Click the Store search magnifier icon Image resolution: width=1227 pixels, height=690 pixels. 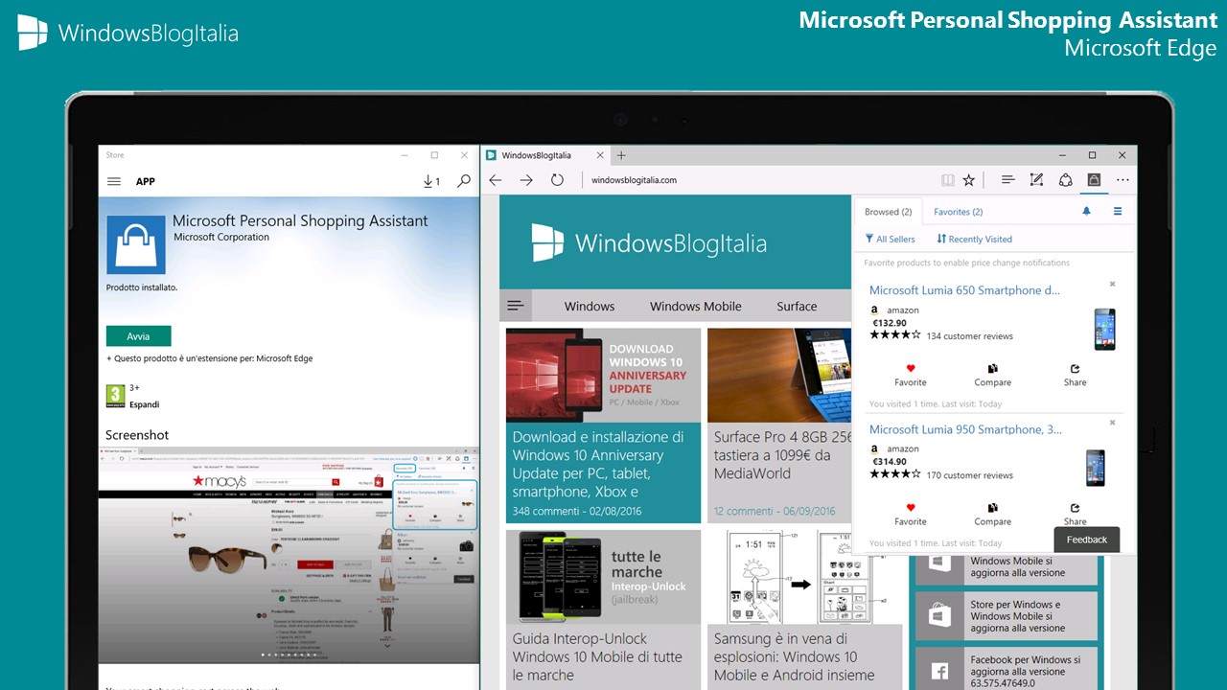464,181
